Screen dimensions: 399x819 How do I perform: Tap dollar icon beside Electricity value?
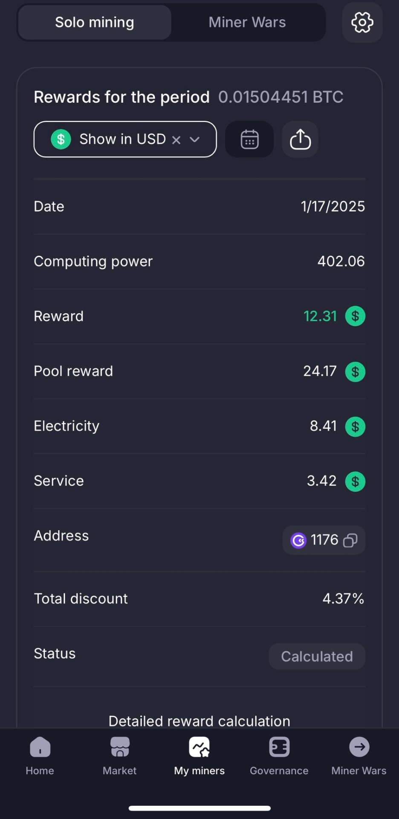[355, 426]
